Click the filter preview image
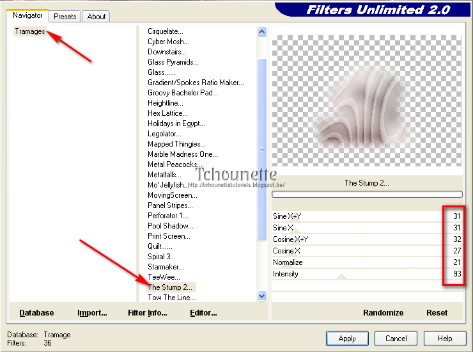 366,104
